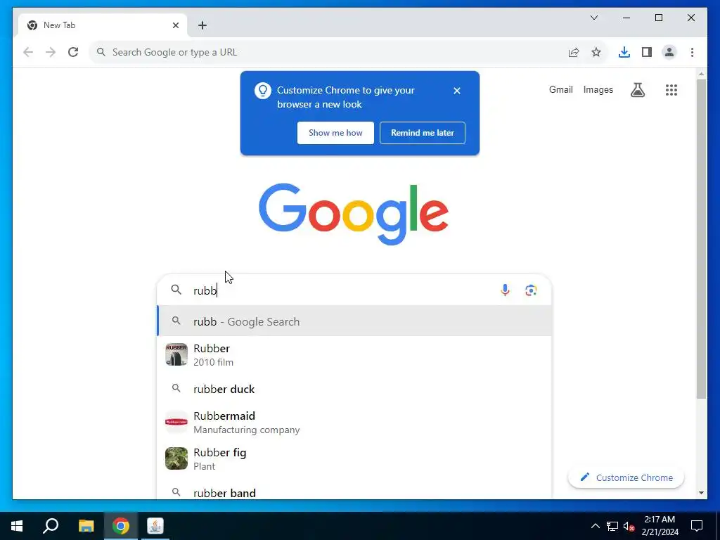Click the magnifier icon in the search box
The height and width of the screenshot is (540, 720).
tap(176, 290)
